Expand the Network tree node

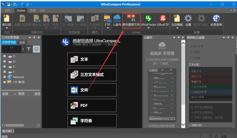(x=4, y=77)
